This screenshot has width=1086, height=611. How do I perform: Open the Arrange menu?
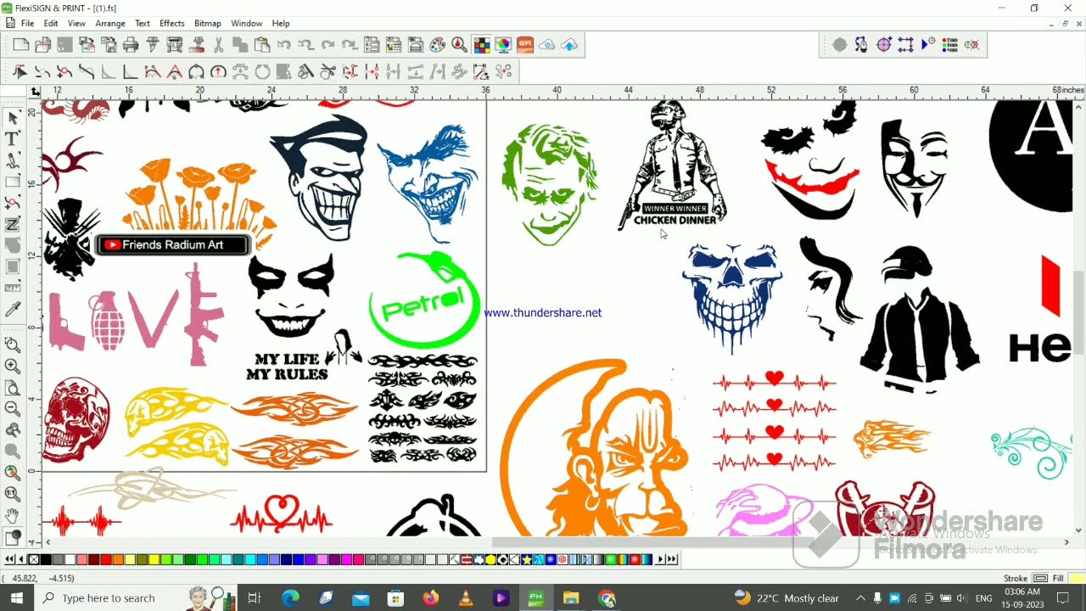tap(110, 24)
